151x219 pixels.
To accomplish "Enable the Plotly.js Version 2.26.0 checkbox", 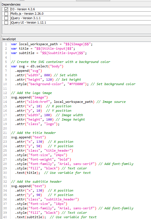I will [6, 14].
